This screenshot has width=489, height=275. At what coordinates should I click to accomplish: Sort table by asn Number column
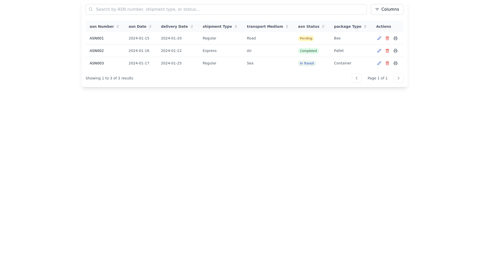(117, 26)
